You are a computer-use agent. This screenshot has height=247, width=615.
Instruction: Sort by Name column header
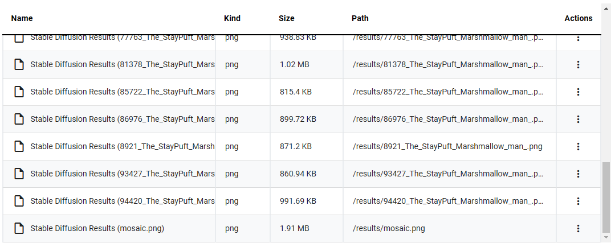click(22, 18)
